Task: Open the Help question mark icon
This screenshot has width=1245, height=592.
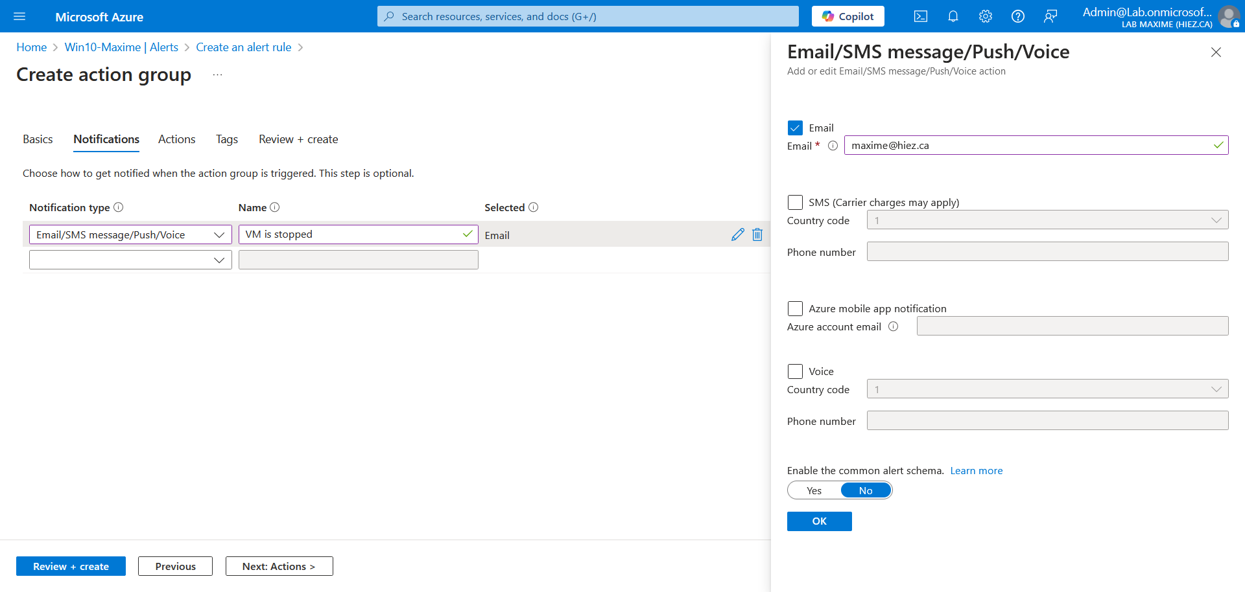Action: click(x=1017, y=17)
